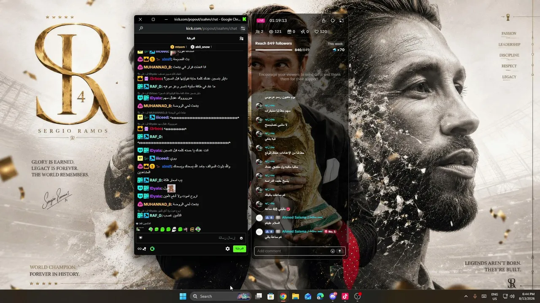This screenshot has width=540, height=303.
Task: Click the teddy bear emote sent by IDyala
Action: tap(171, 189)
